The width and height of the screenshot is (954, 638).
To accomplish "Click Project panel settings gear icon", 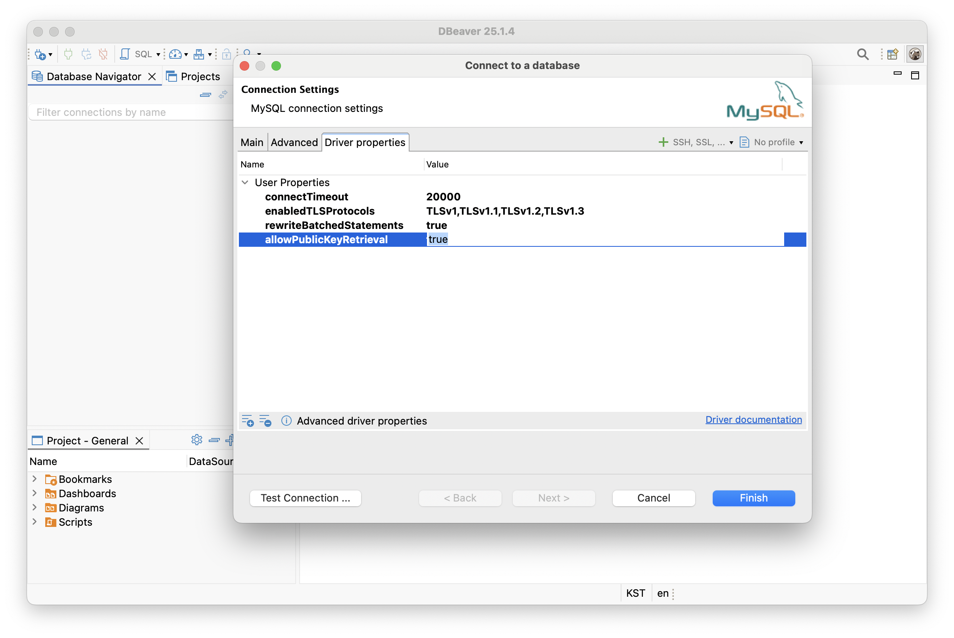I will pos(196,440).
